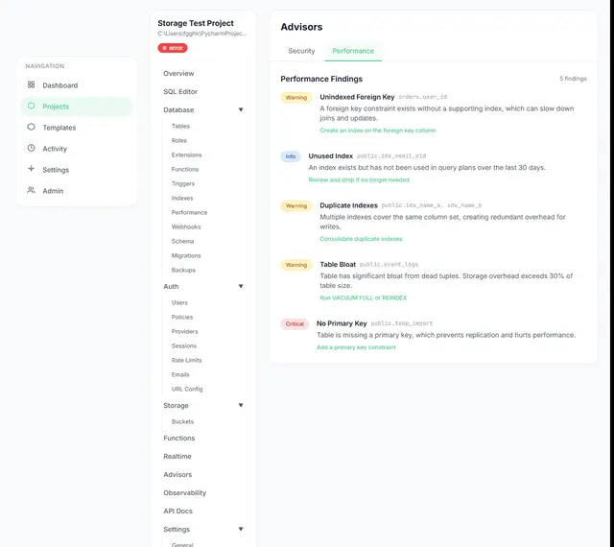The height and width of the screenshot is (547, 614).
Task: Click 'Add a primary key constraint' link
Action: 356,347
